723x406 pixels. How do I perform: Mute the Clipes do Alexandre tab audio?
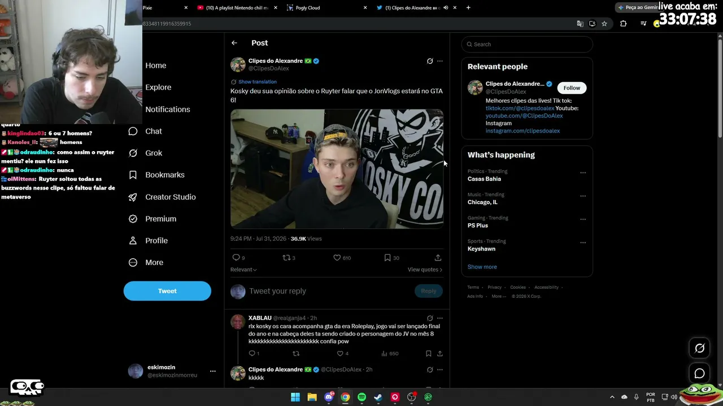pyautogui.click(x=446, y=8)
